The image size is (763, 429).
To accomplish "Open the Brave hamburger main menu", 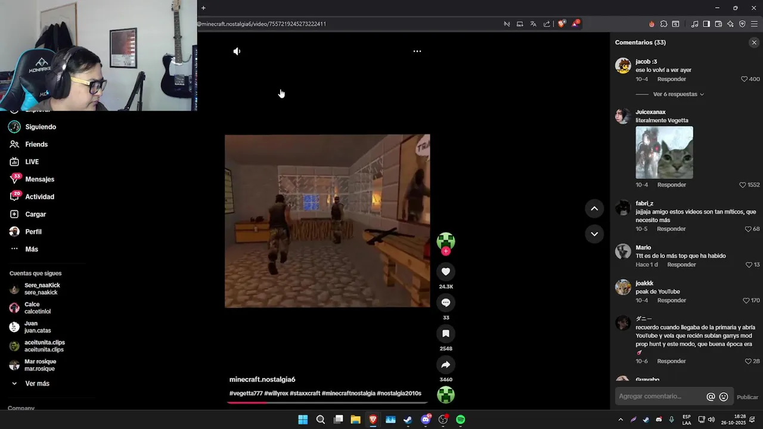I will [x=754, y=24].
